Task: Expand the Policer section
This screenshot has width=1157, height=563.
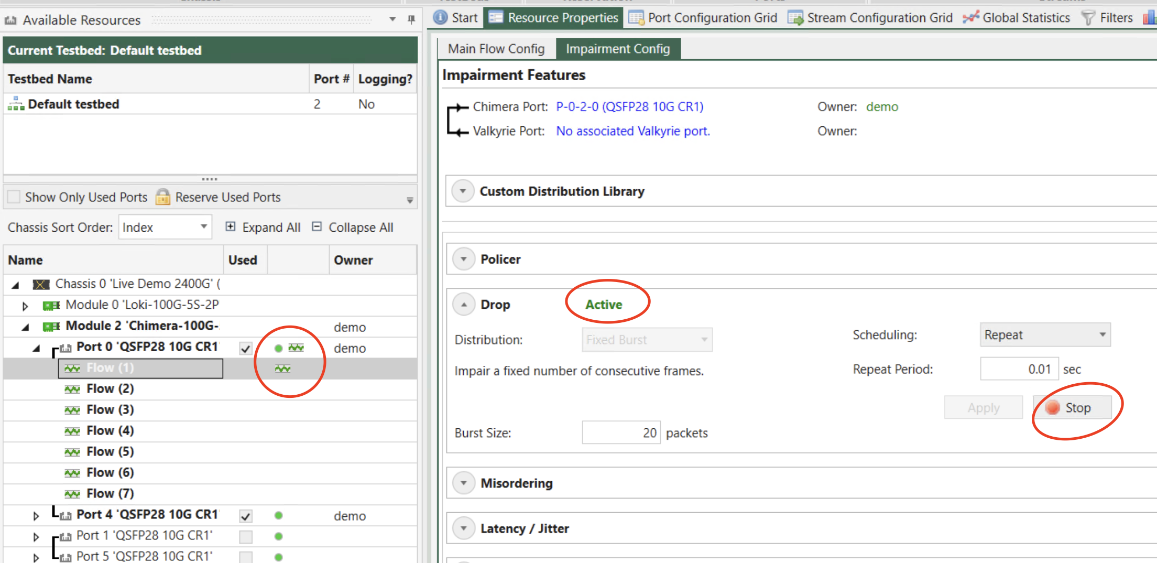Action: pyautogui.click(x=464, y=259)
